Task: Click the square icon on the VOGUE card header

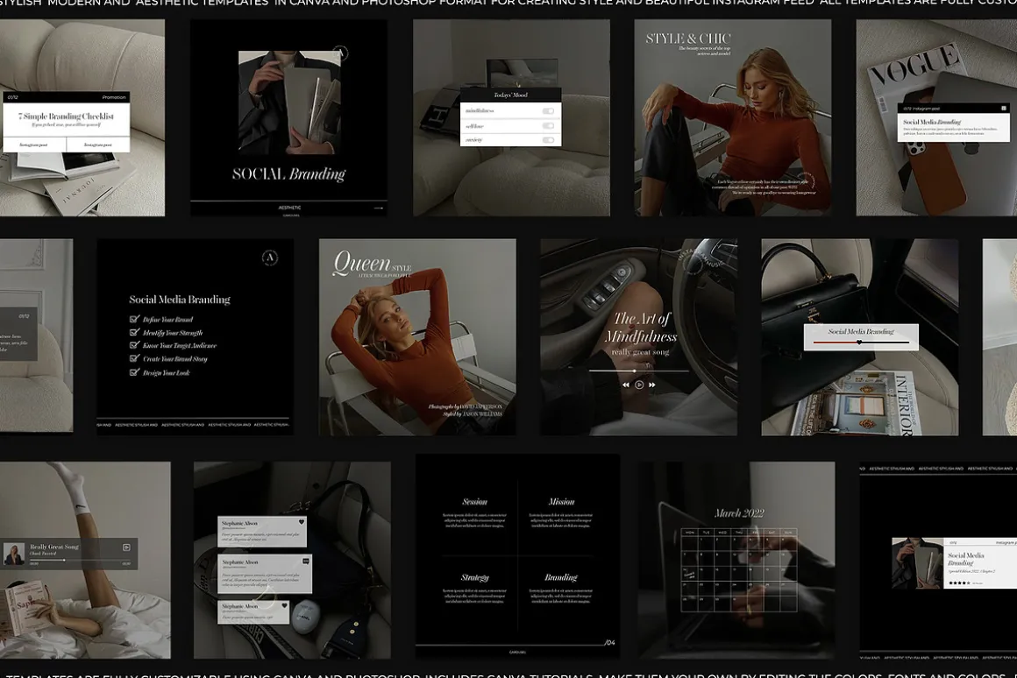Action: [1004, 109]
